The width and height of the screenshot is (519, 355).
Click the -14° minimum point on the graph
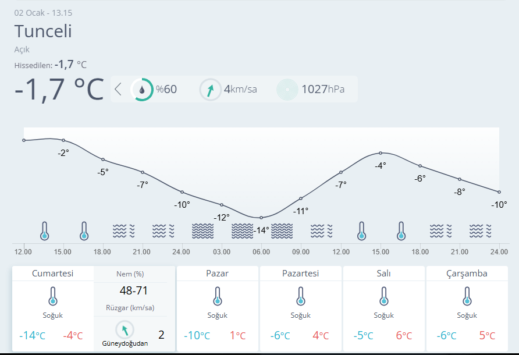[x=261, y=218]
